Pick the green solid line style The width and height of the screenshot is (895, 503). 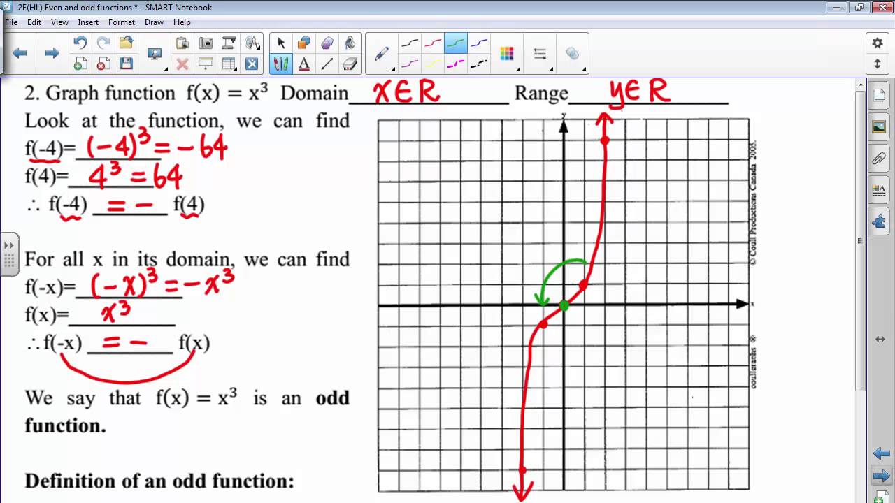(456, 43)
